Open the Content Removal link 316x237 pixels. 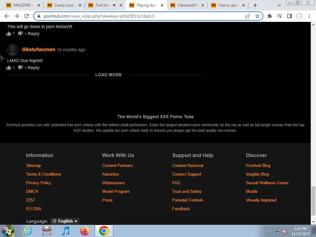(x=188, y=165)
